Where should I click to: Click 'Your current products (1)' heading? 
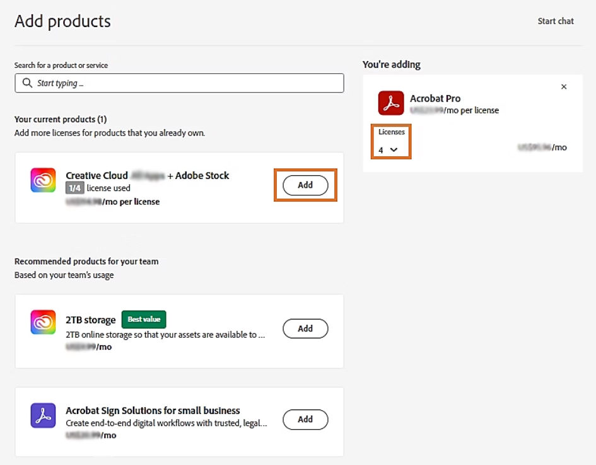coord(61,119)
